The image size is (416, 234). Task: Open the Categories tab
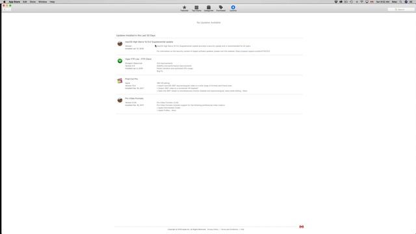click(209, 8)
